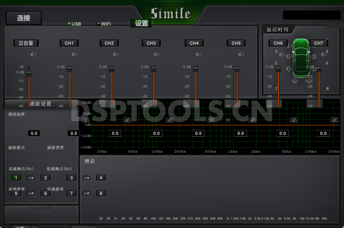Select the CH6 channel button
Image resolution: width=344 pixels, height=228 pixels.
pos(278,43)
